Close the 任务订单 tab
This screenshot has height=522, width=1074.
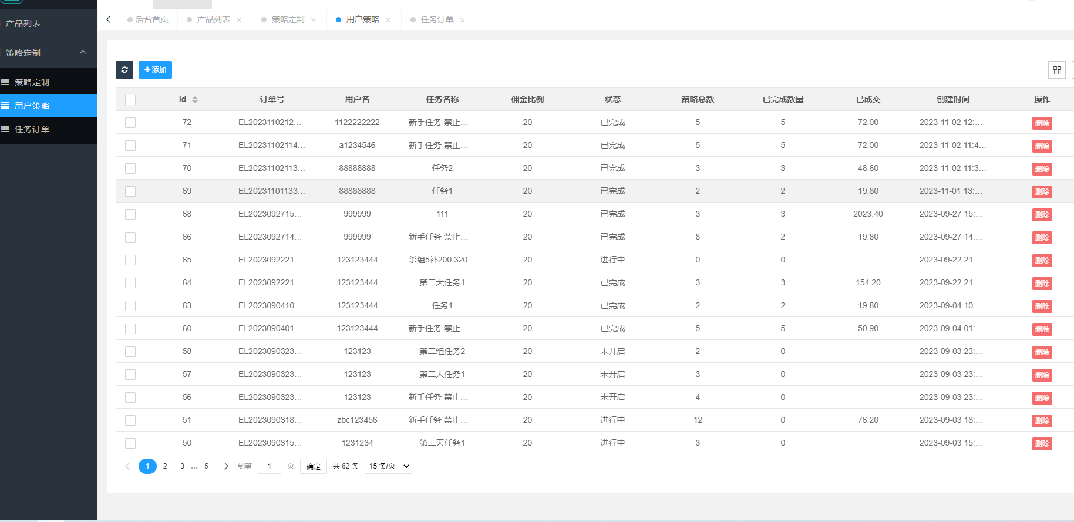[x=463, y=20]
